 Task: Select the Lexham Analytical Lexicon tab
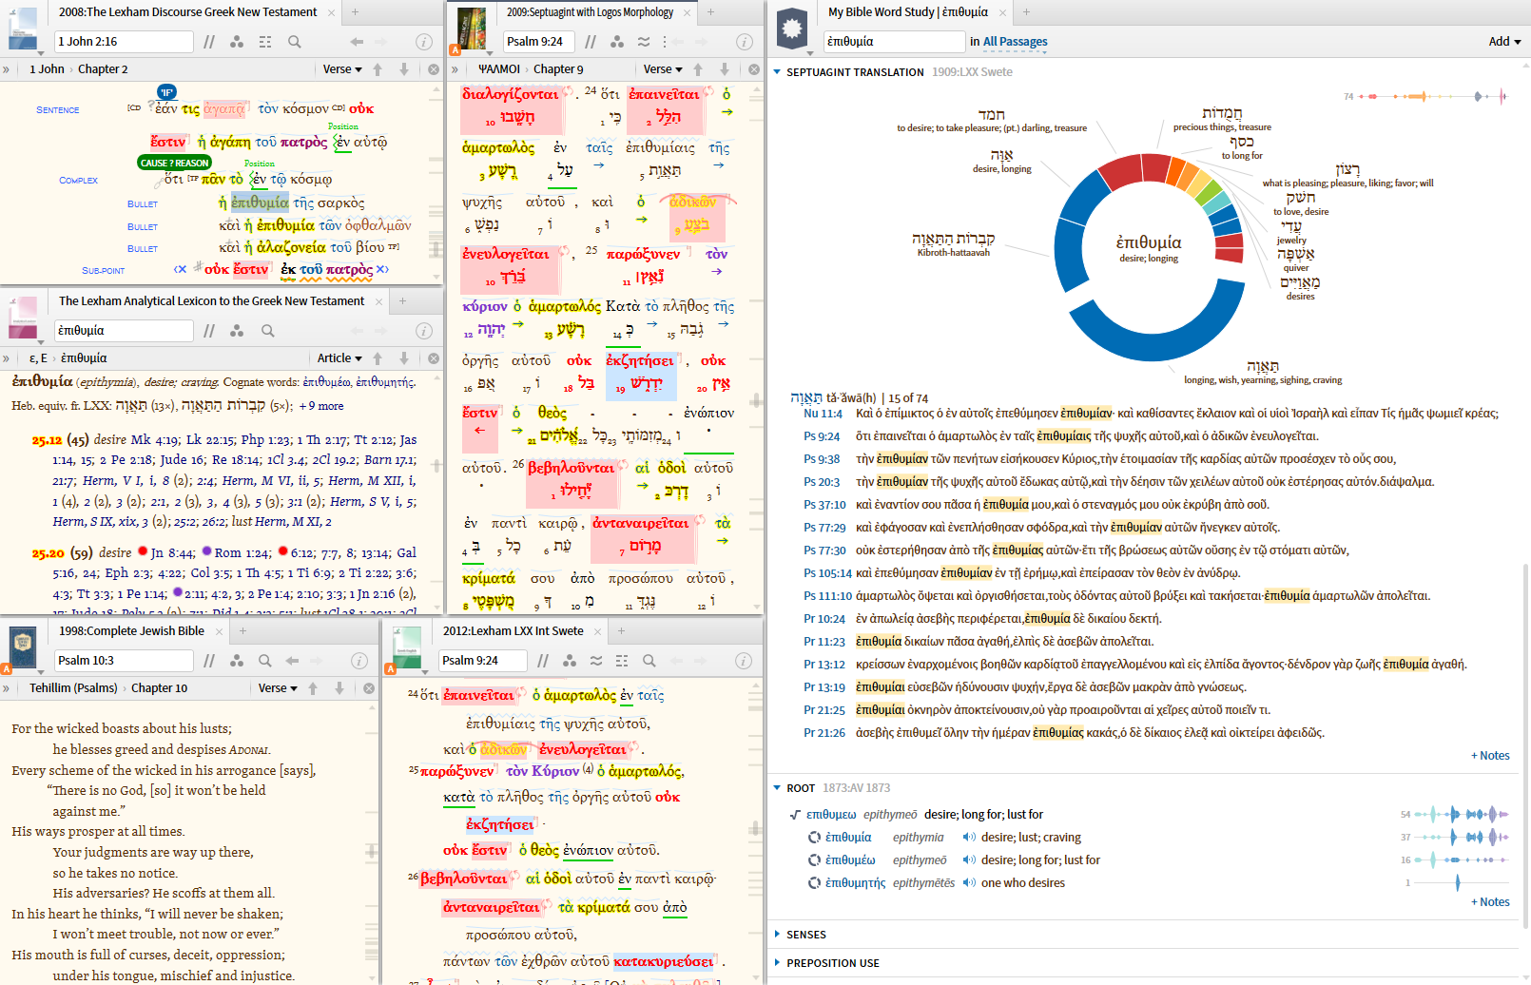click(x=211, y=301)
